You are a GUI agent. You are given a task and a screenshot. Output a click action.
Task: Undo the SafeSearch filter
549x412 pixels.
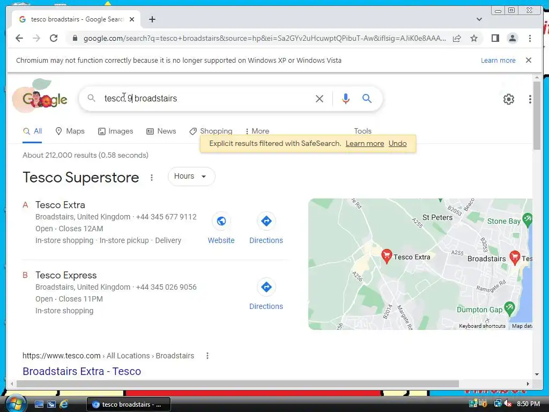tap(397, 144)
